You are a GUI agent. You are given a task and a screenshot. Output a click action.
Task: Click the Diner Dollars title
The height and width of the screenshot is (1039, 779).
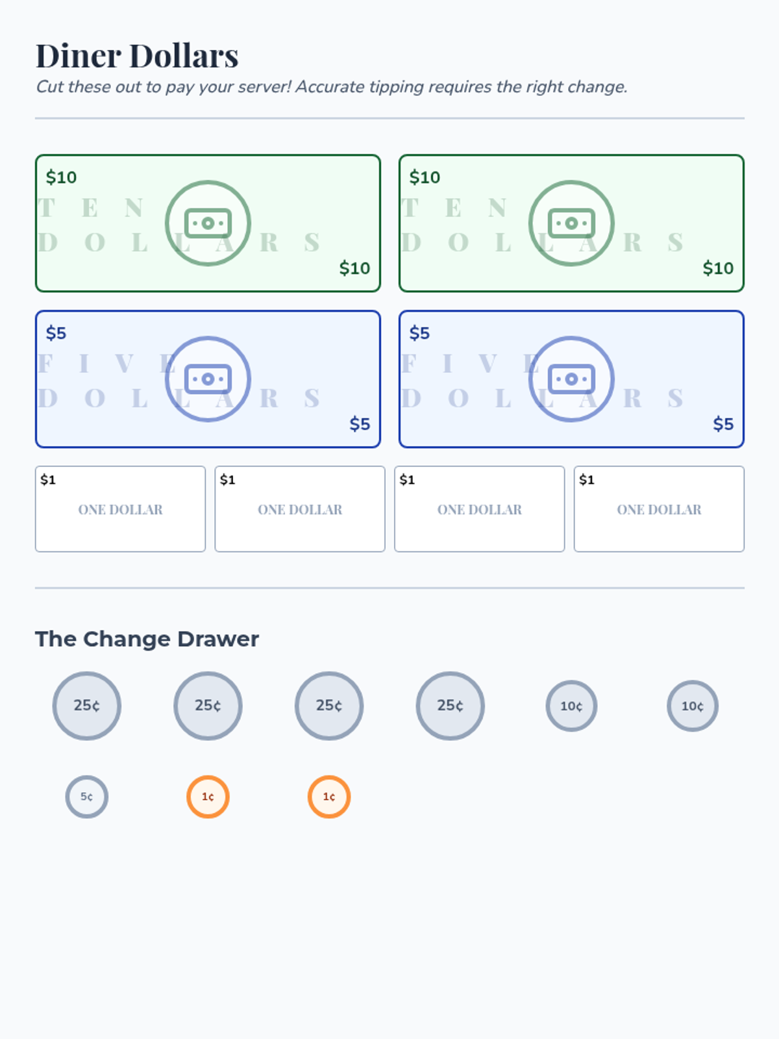137,56
